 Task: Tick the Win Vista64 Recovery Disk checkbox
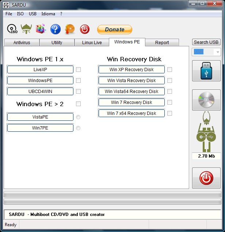(169, 91)
